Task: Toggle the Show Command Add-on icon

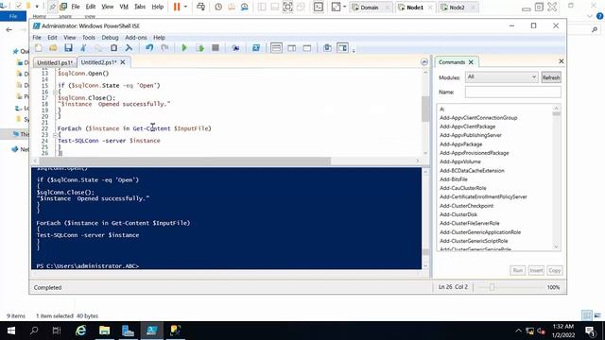Action: click(x=342, y=48)
